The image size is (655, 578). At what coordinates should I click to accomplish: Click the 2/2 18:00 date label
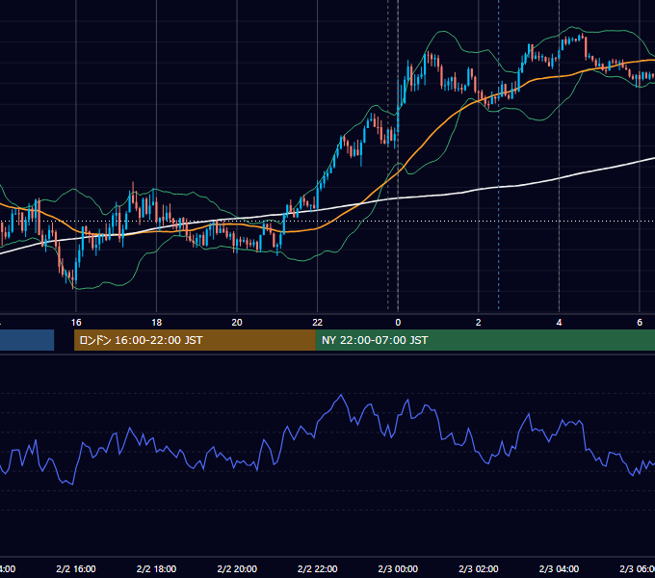tap(157, 569)
